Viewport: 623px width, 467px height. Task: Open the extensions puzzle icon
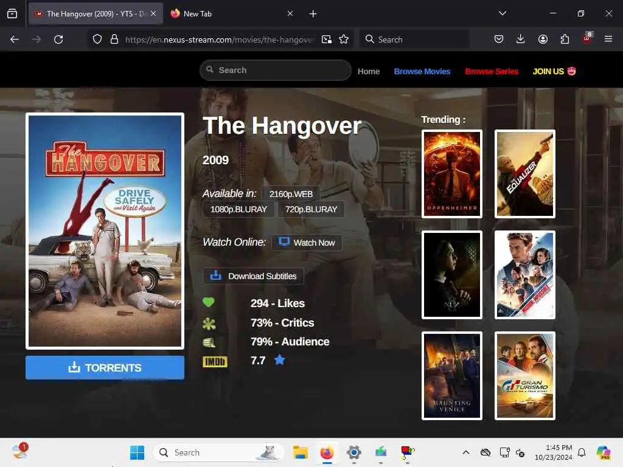[x=565, y=39]
